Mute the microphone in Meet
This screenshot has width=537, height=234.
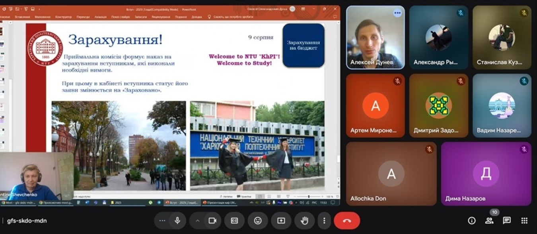[x=177, y=221]
